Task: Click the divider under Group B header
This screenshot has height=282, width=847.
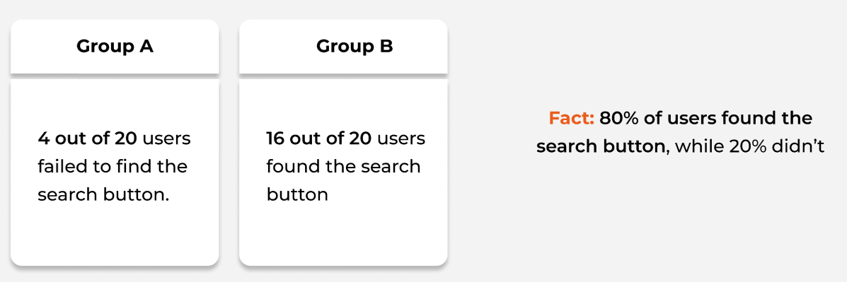Action: click(343, 76)
